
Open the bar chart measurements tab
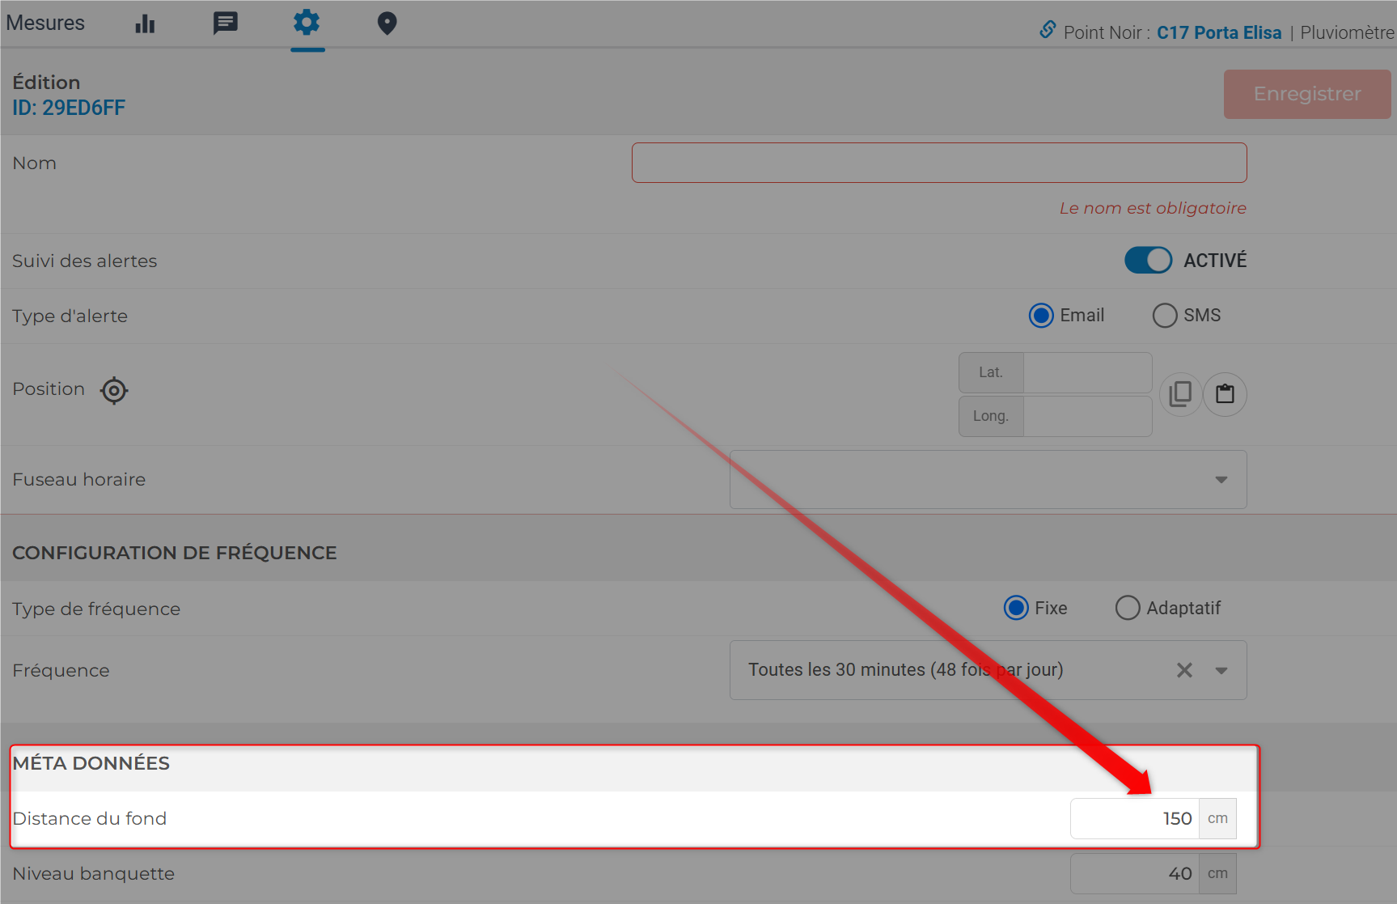point(145,23)
